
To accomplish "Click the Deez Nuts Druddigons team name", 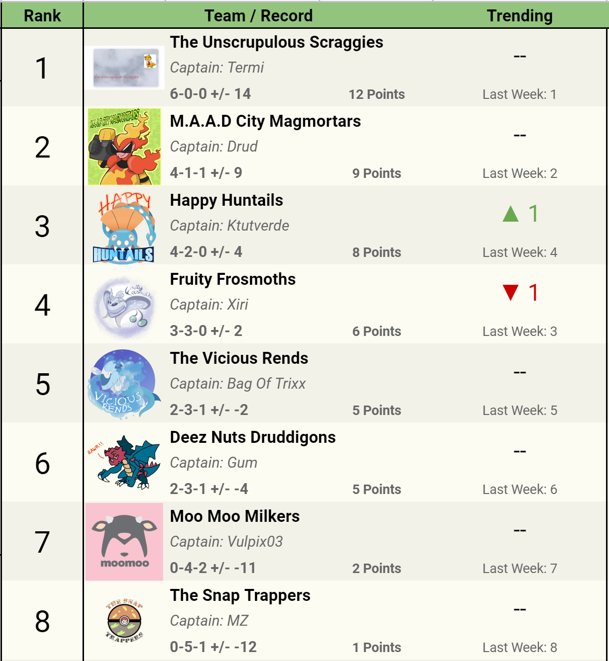I will click(x=253, y=437).
